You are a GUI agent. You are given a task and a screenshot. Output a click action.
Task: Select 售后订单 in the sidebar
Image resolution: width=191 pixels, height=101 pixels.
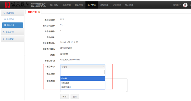[x=12, y=25]
